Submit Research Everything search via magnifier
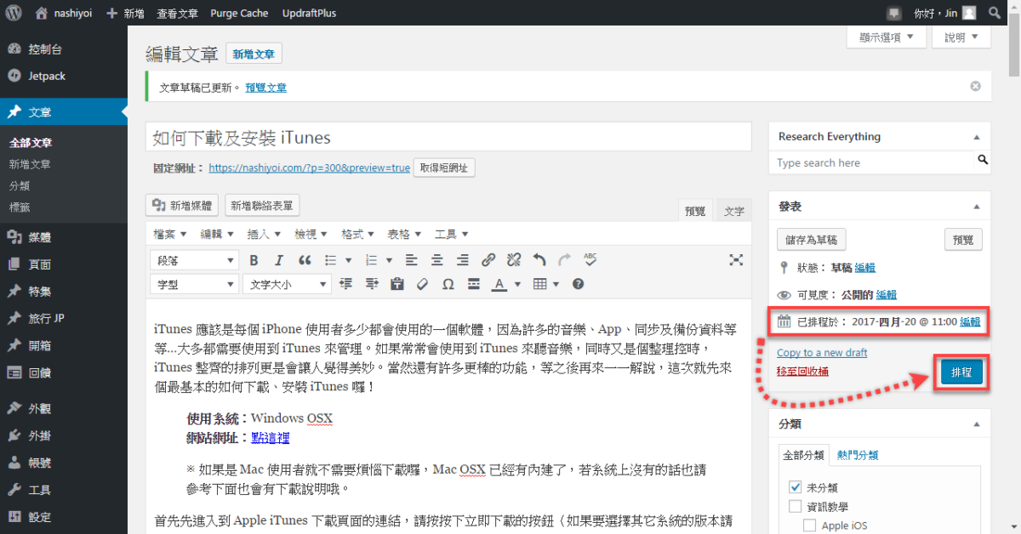The image size is (1021, 534). coord(983,160)
